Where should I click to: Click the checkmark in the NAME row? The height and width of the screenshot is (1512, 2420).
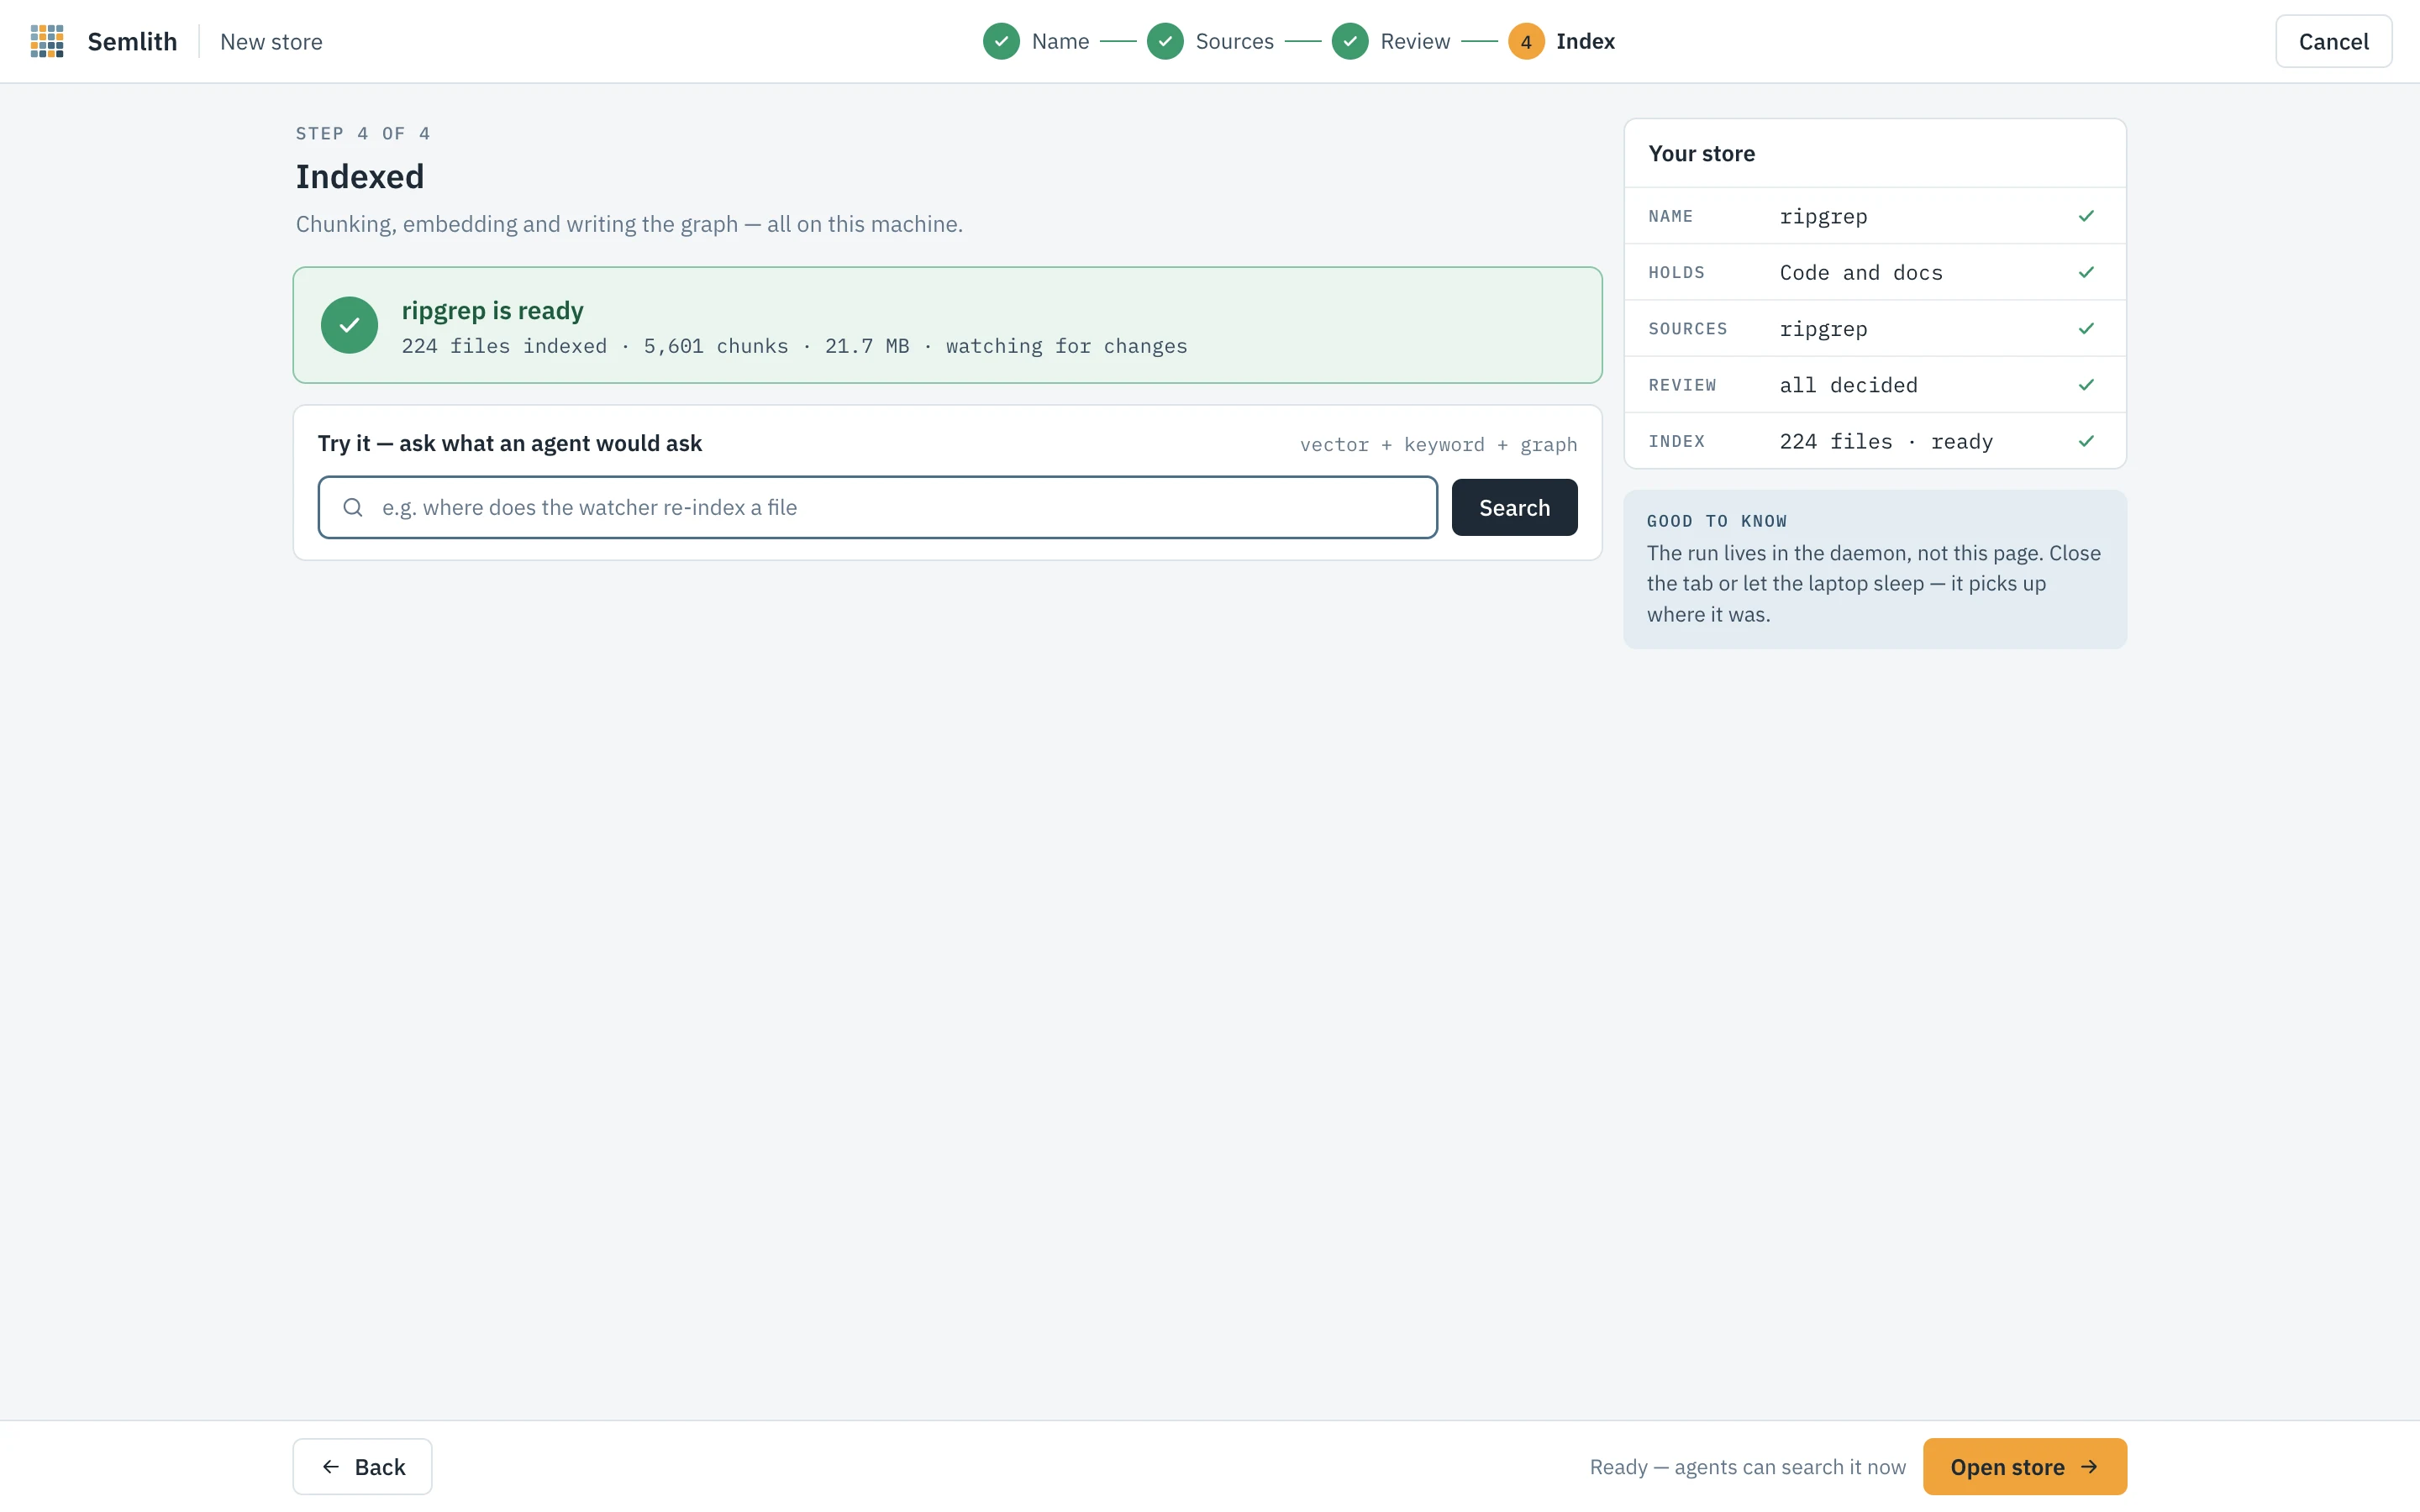[x=2086, y=216]
